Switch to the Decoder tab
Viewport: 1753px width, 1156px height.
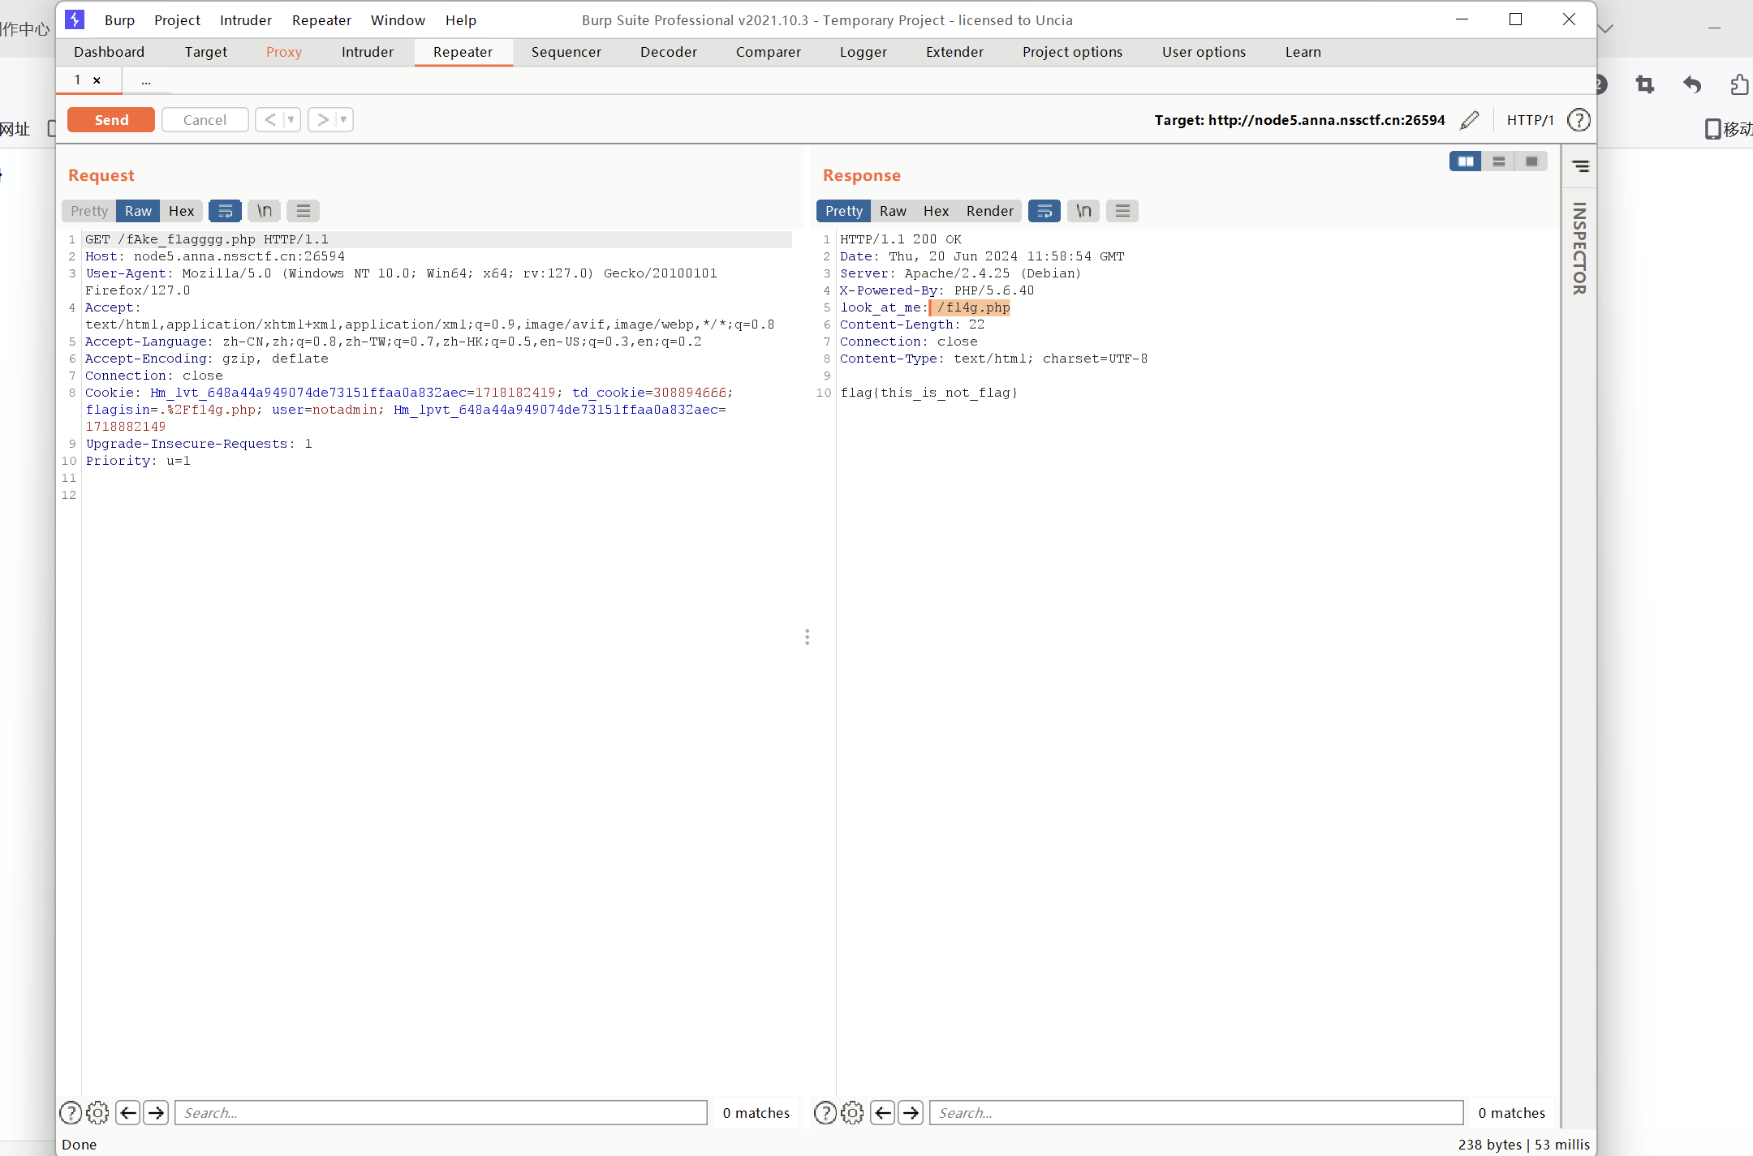click(668, 52)
